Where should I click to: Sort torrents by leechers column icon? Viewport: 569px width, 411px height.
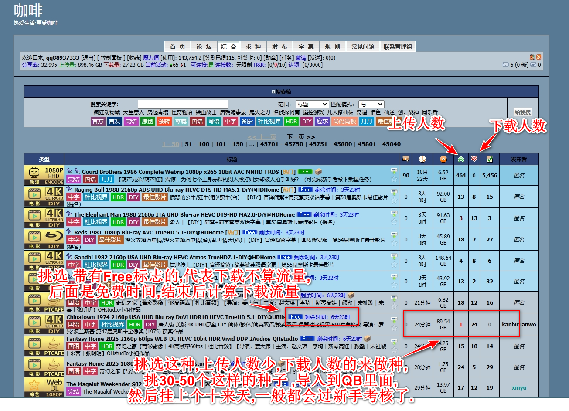tap(474, 159)
